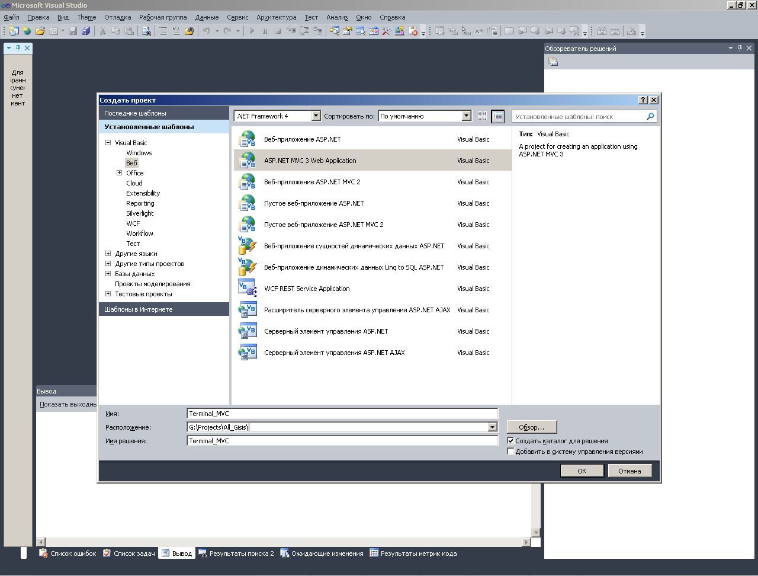Click the search magnifier in the template search box
The width and height of the screenshot is (758, 576).
click(650, 117)
